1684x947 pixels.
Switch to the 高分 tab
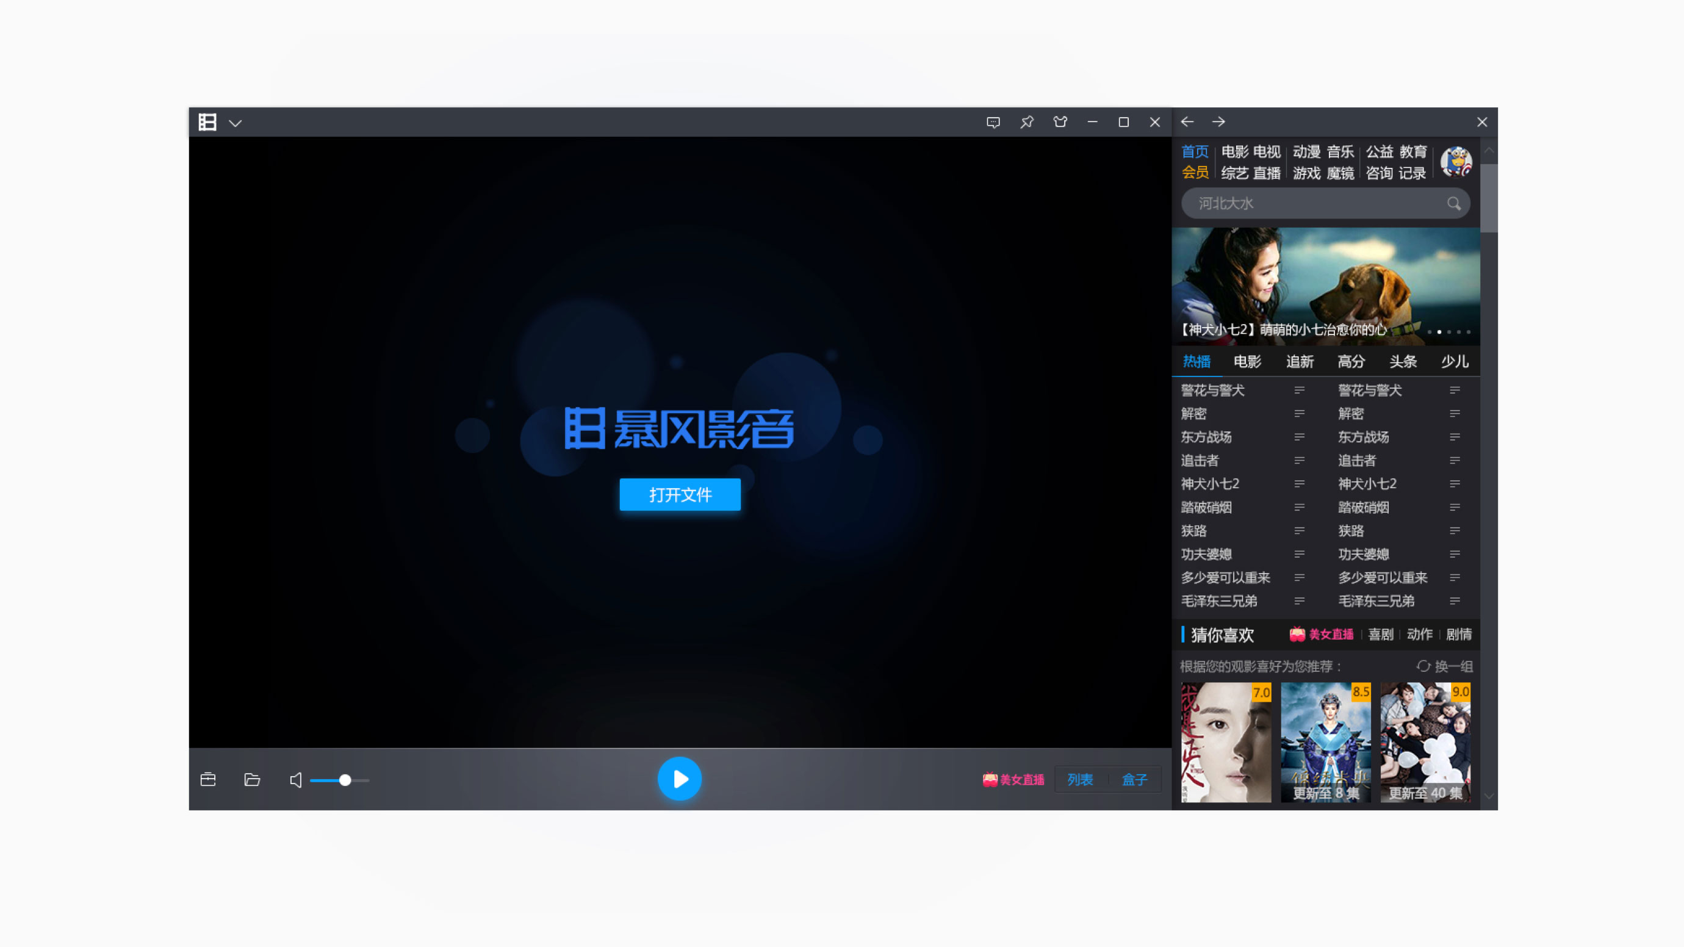pyautogui.click(x=1351, y=361)
